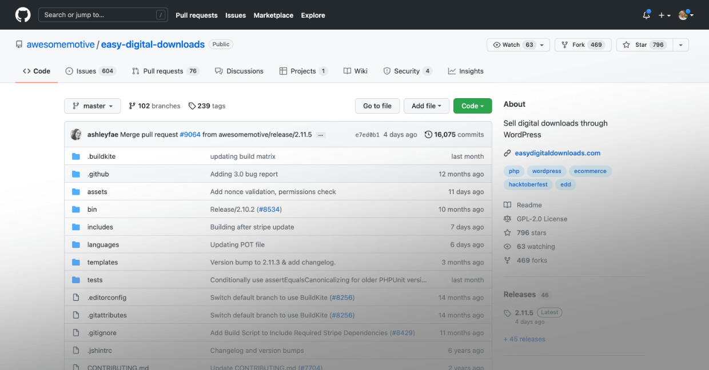Click the .github folder icon

[x=76, y=174]
